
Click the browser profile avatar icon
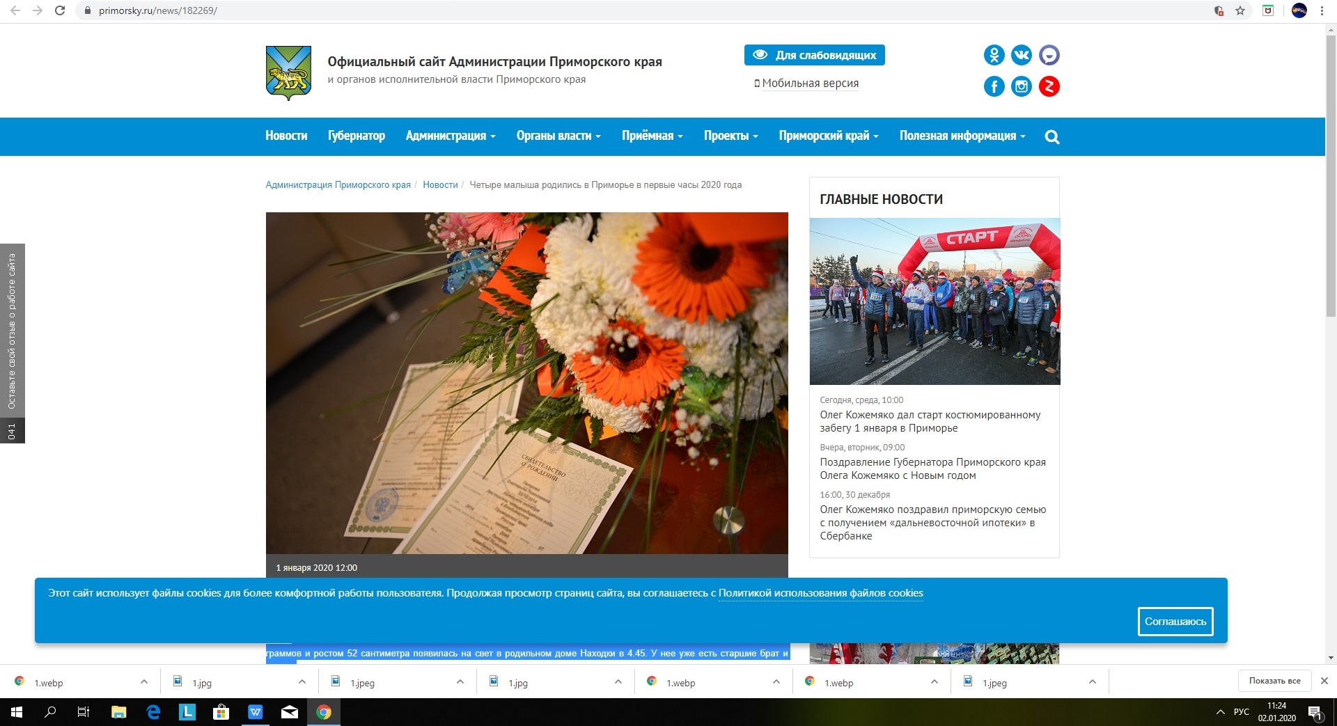tap(1299, 10)
